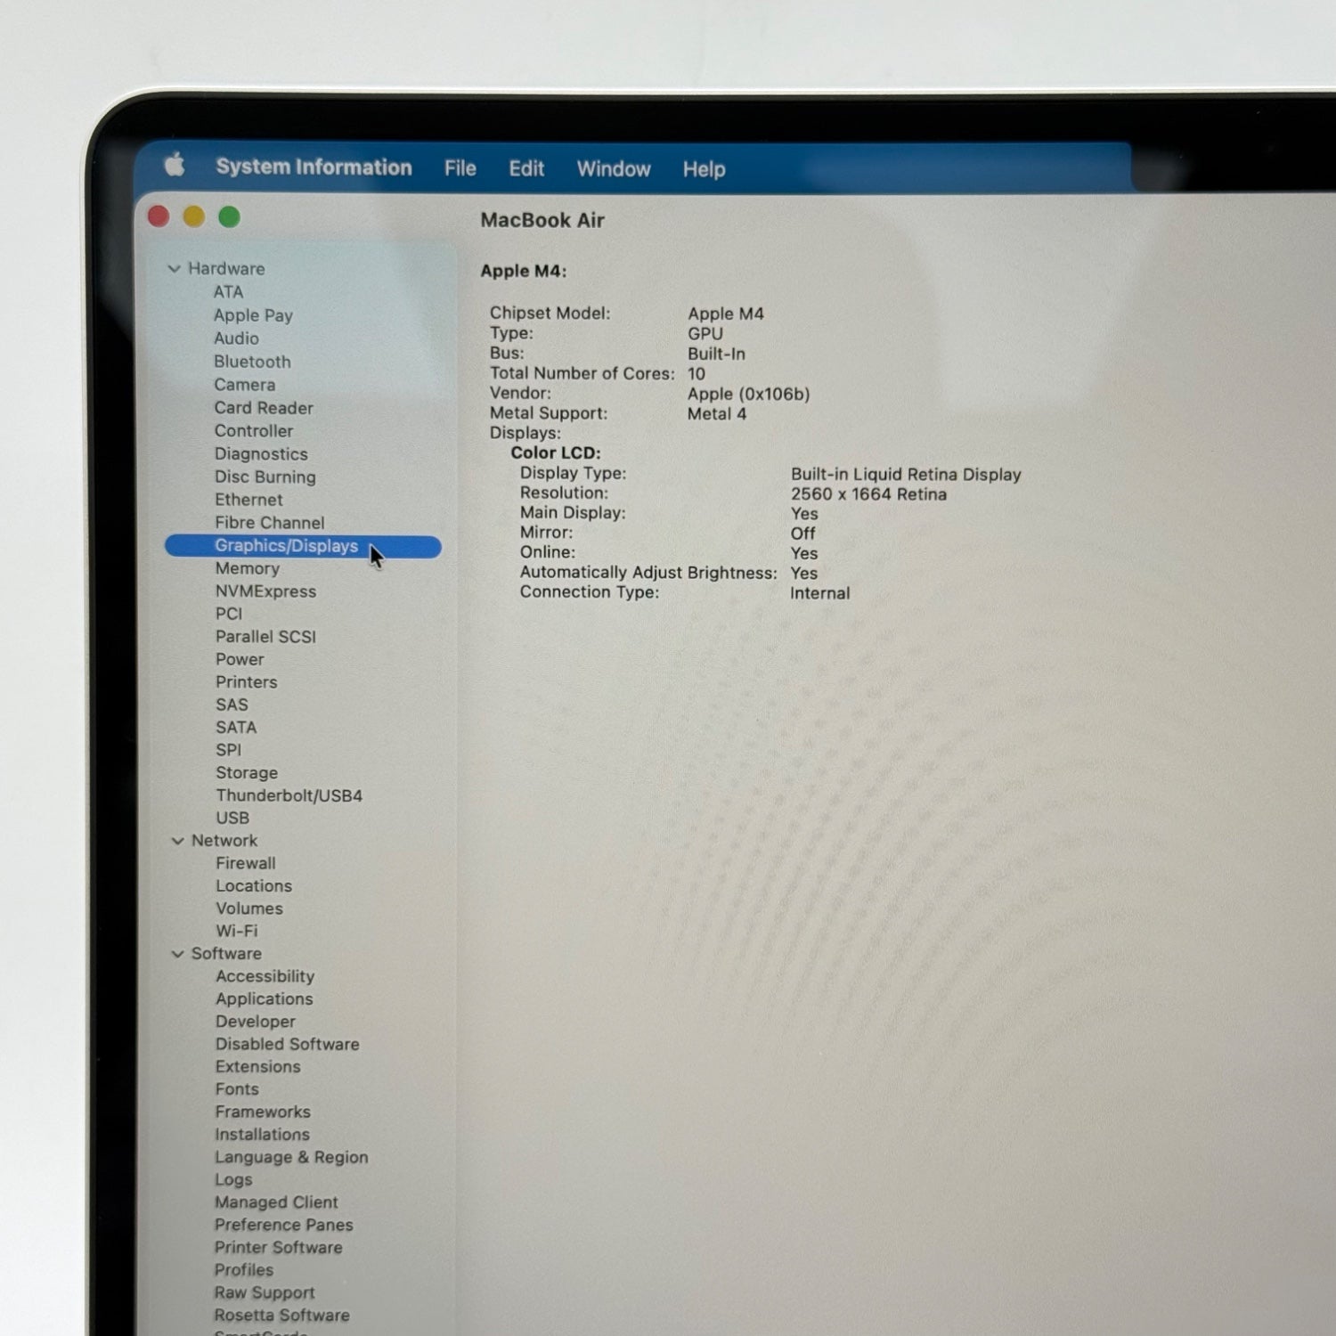The image size is (1336, 1336).
Task: Select Installations under Software
Action: 262,1135
